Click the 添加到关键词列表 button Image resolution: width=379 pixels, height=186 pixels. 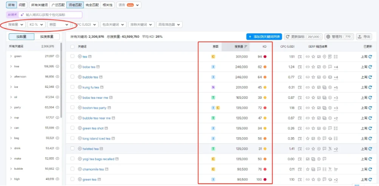pyautogui.click(x=264, y=37)
